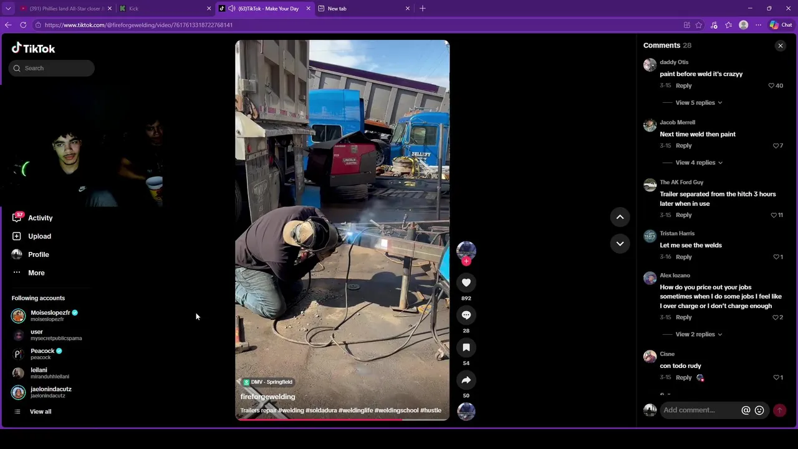Image resolution: width=798 pixels, height=449 pixels.
Task: Open DMV - Springfield location tag
Action: pyautogui.click(x=268, y=382)
